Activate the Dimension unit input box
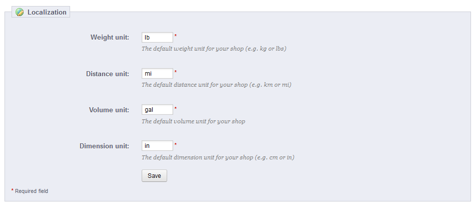475x206 pixels. point(157,146)
